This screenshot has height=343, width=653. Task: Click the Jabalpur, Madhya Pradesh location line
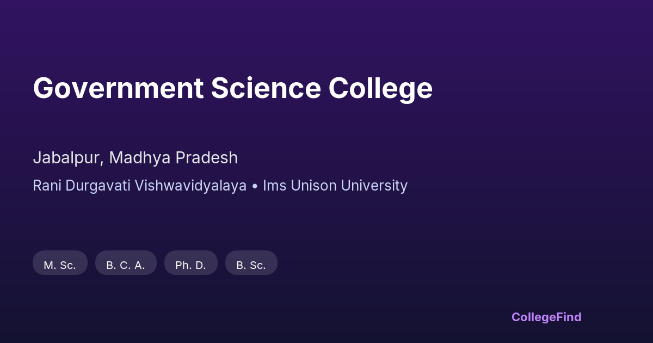(135, 158)
